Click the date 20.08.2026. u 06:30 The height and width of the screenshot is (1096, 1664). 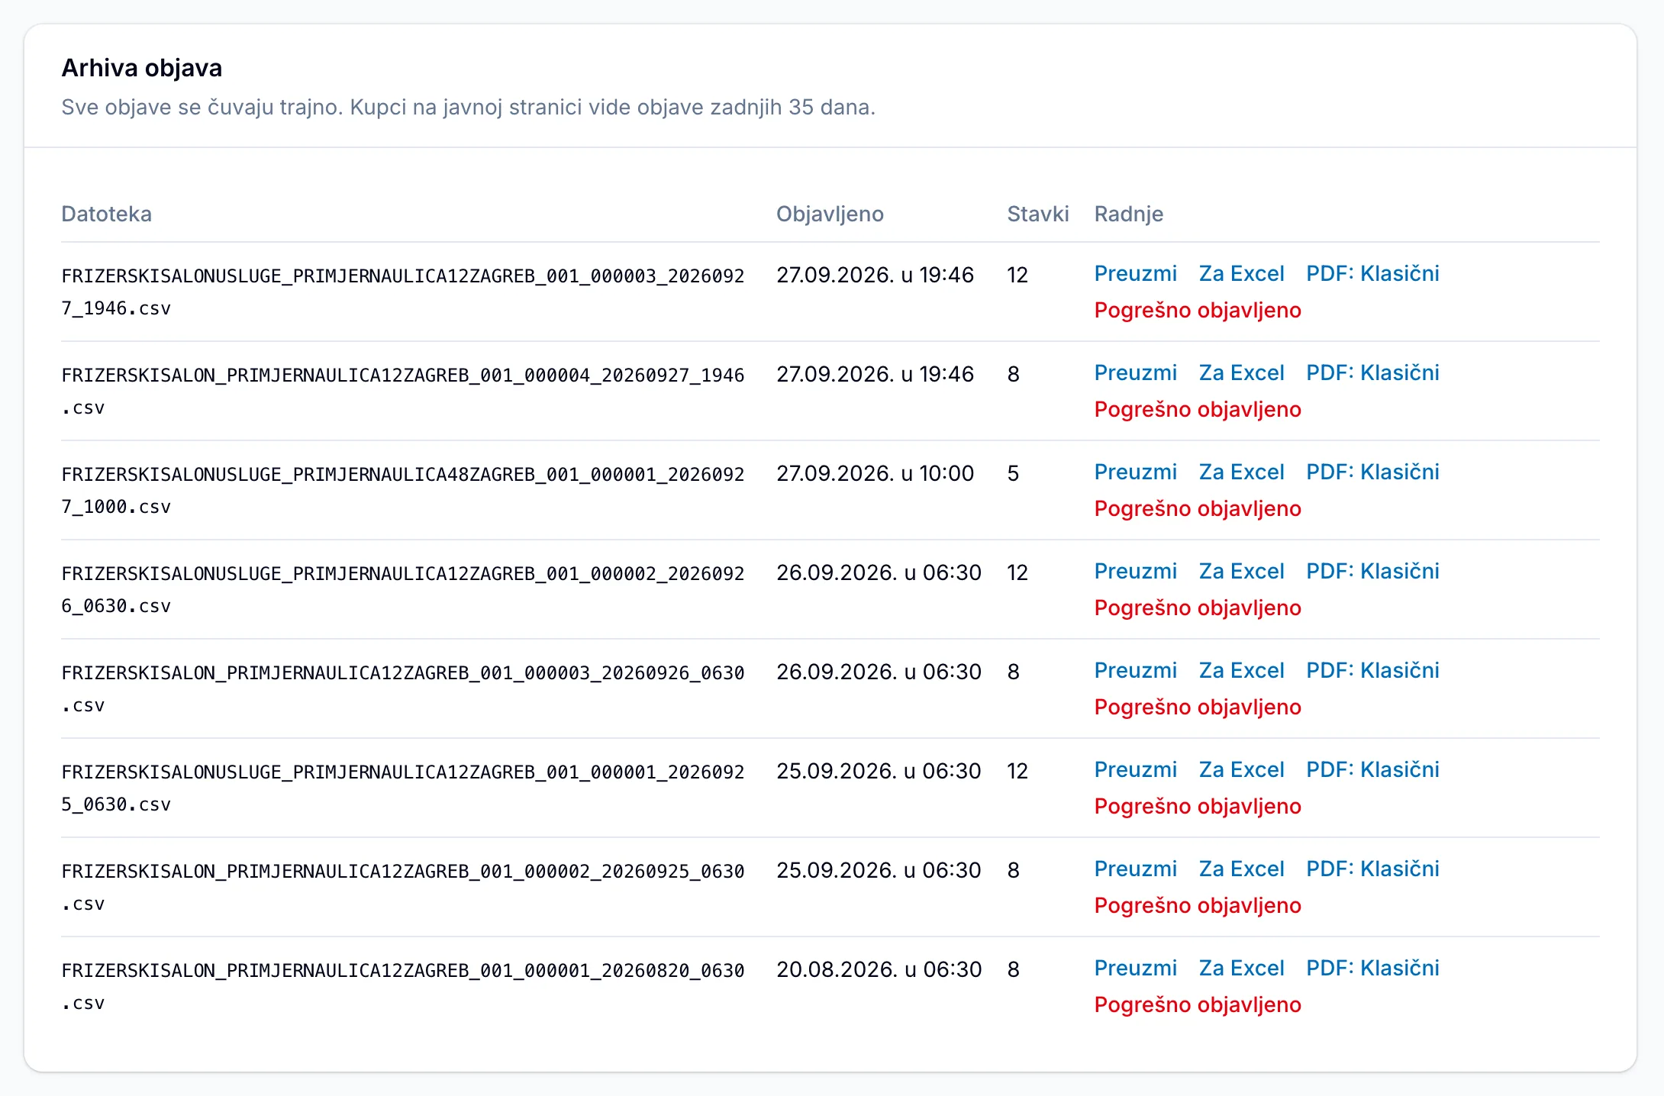(x=879, y=969)
